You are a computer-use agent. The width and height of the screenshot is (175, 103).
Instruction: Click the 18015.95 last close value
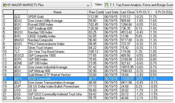coord(127,67)
